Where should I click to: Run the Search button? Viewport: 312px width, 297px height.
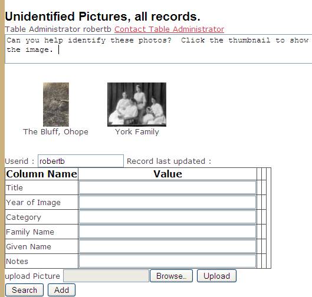24,290
